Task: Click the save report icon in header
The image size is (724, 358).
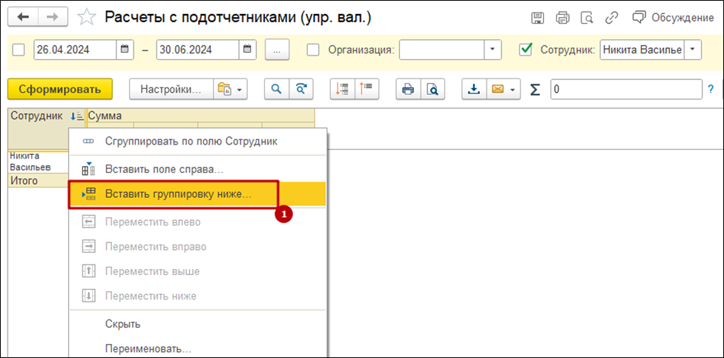Action: click(538, 18)
